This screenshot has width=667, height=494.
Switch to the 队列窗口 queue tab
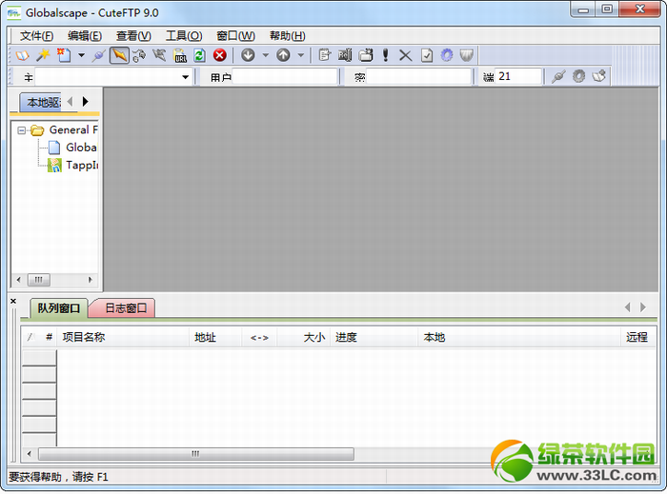coord(59,308)
